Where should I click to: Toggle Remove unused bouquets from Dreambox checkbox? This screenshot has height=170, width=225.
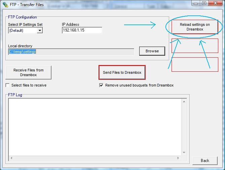coord(101,85)
